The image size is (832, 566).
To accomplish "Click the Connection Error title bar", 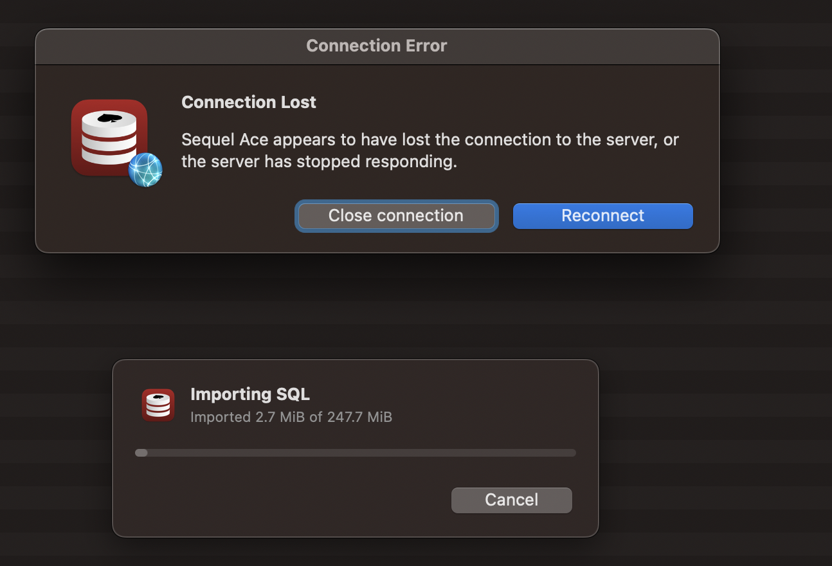I will (x=376, y=45).
